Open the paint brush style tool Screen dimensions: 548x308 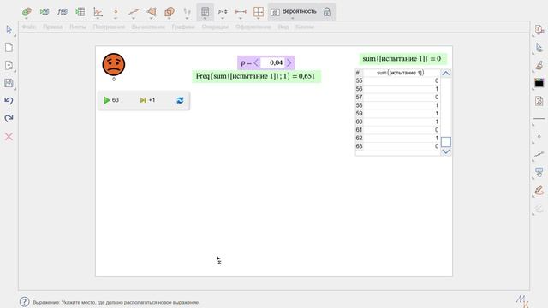click(x=539, y=65)
